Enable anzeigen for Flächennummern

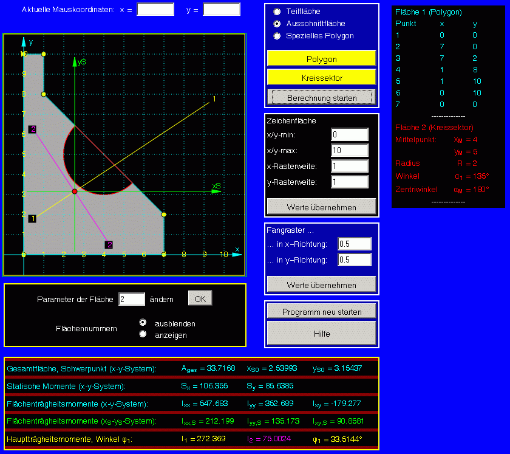(x=143, y=334)
